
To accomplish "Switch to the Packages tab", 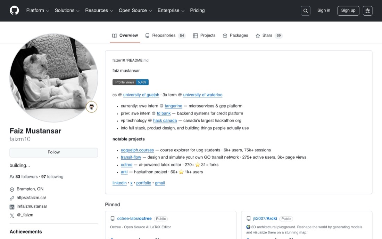I will (235, 35).
